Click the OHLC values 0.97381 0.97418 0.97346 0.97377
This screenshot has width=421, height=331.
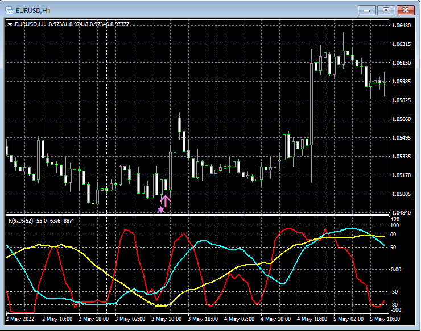tap(89, 24)
